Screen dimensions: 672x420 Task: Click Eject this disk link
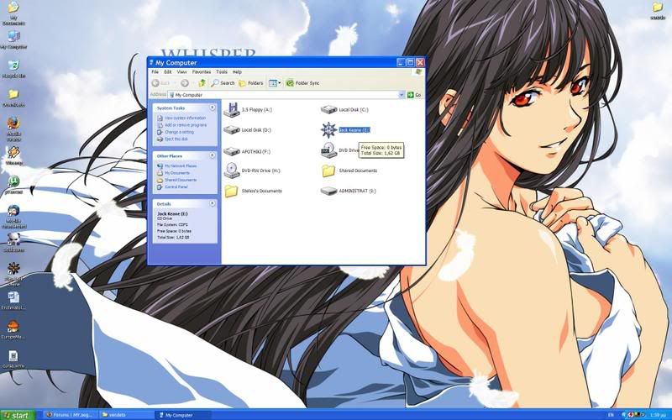(176, 139)
